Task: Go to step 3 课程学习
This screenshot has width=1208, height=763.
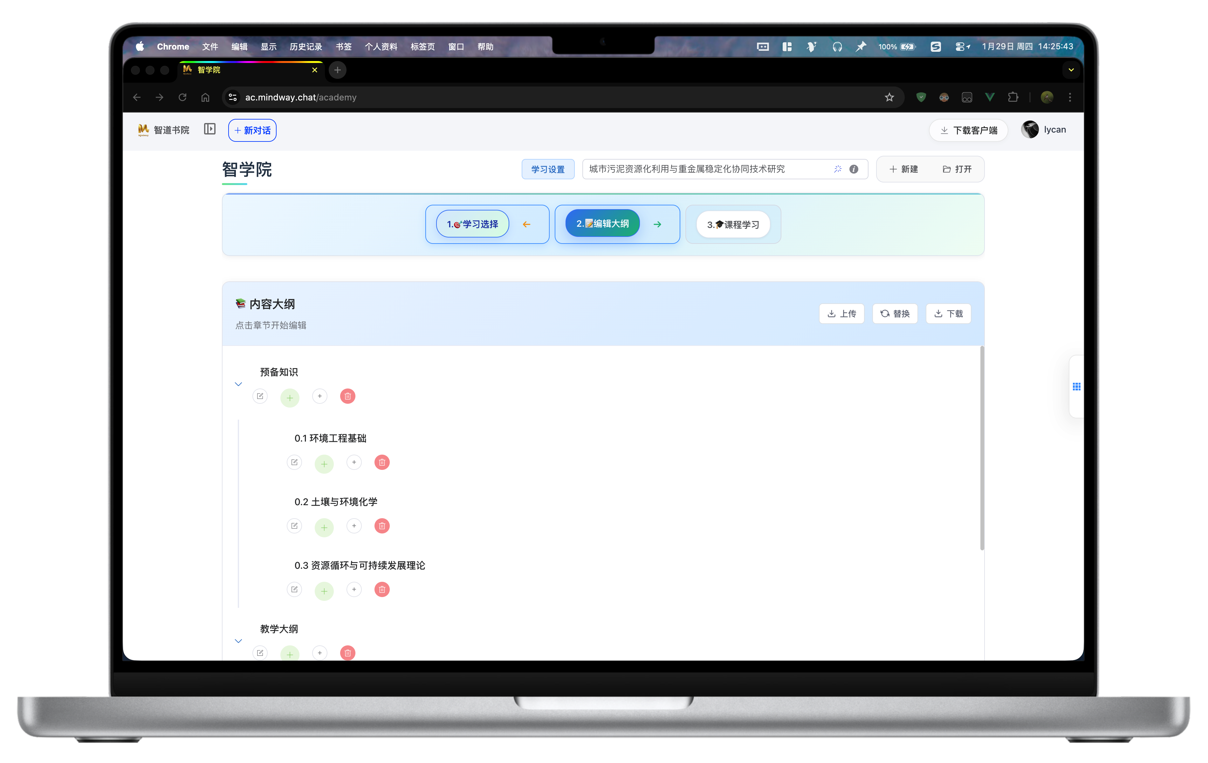Action: point(733,225)
